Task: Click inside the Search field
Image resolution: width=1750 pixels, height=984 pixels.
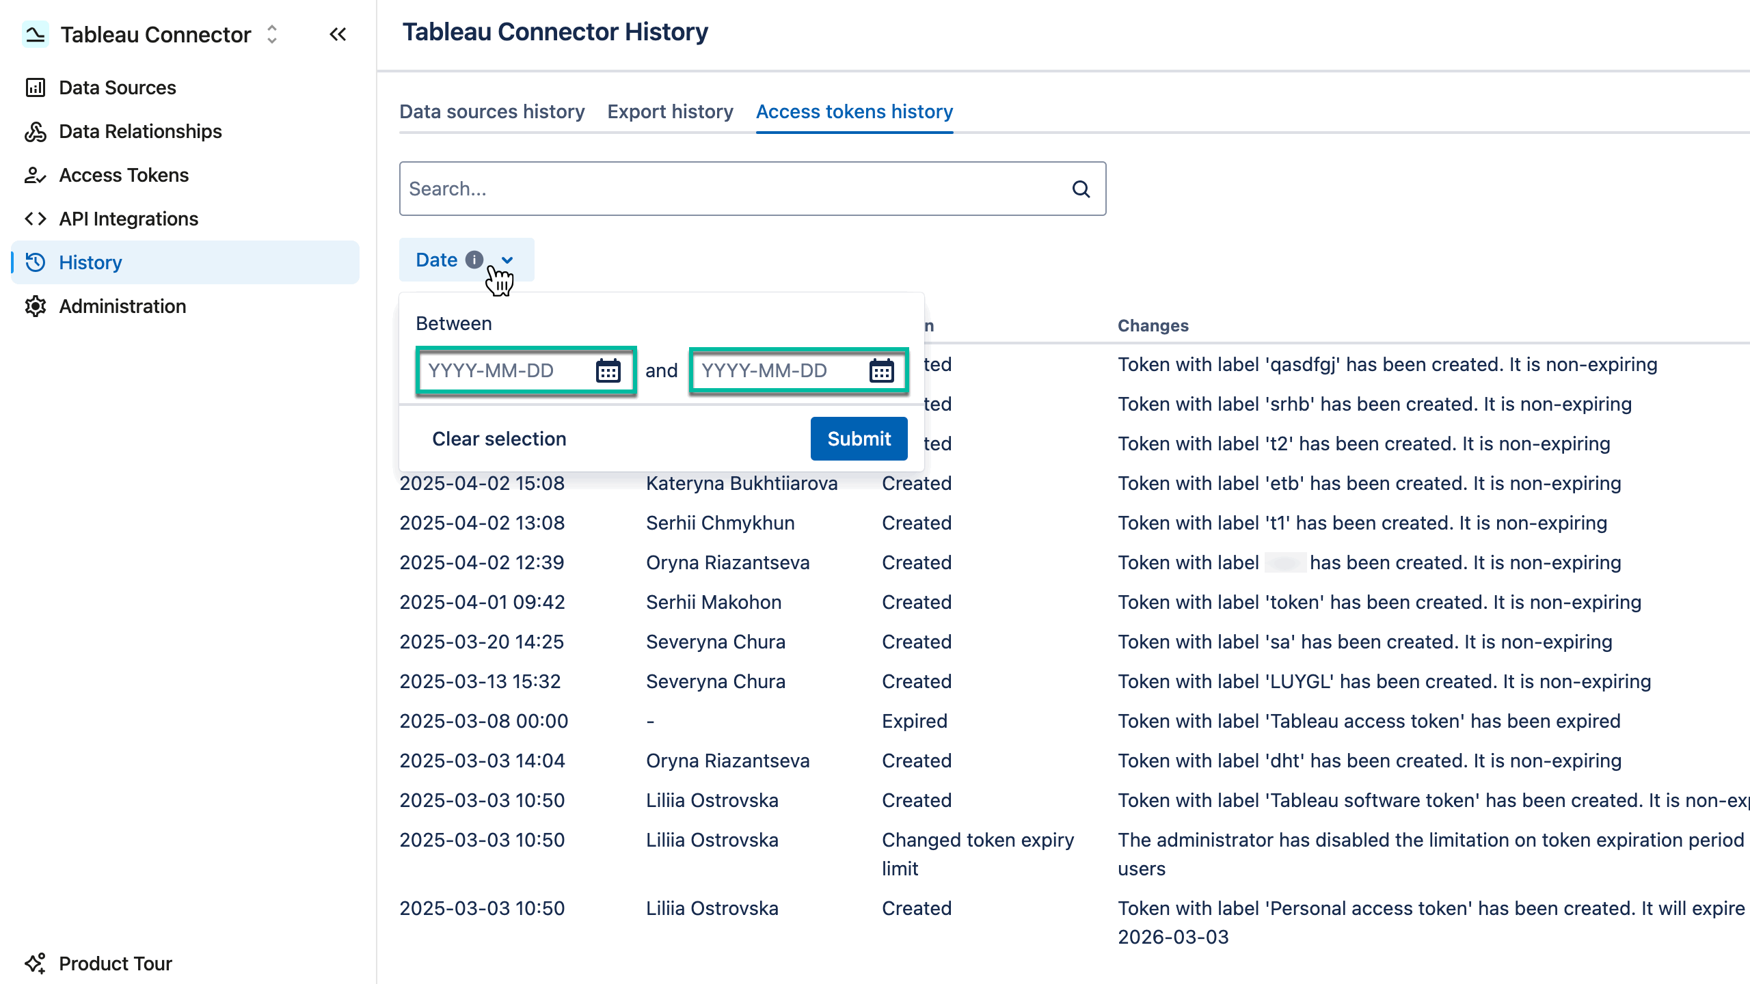Action: (684, 189)
